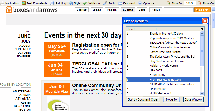
Task: Select header row Registration open for CSIM Master
Action: (x=163, y=38)
